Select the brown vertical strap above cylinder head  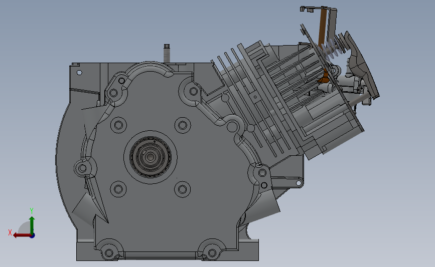pos(324,27)
